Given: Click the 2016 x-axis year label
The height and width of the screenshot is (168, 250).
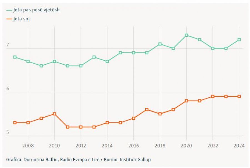Looking at the screenshot, I should coord(134,146).
